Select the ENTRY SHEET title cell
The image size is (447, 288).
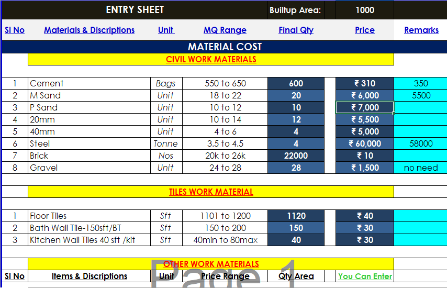point(135,10)
